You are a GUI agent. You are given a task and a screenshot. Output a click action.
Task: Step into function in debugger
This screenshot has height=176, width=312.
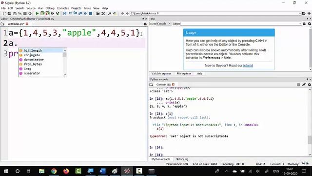pos(75,13)
